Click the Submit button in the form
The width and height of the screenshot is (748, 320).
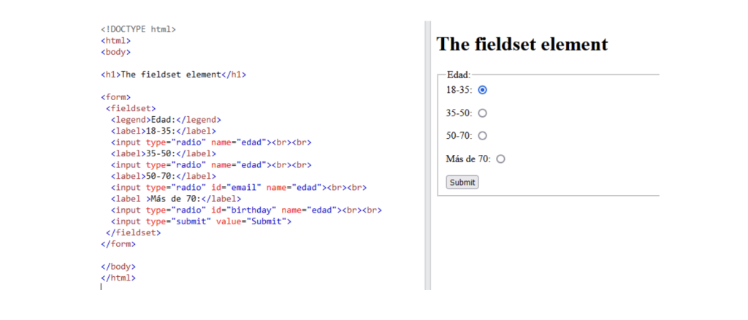(x=462, y=182)
